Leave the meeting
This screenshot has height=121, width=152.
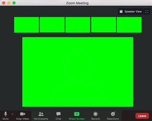click(142, 116)
